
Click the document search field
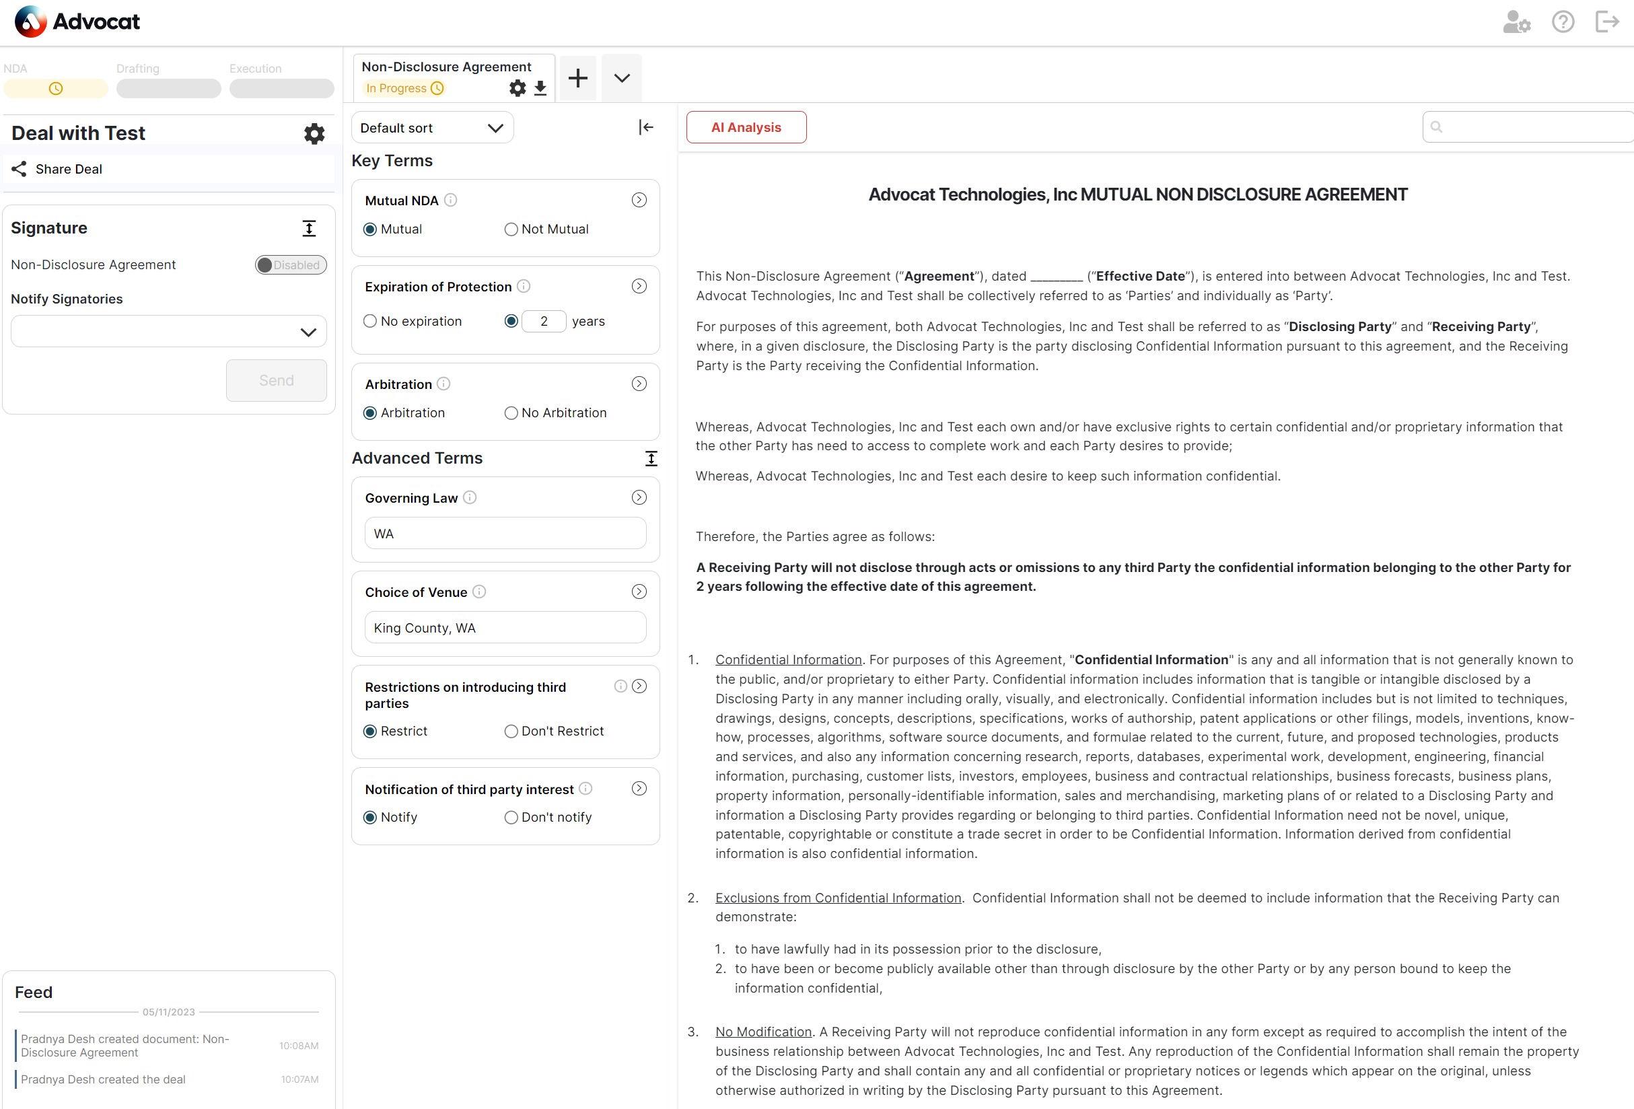[x=1527, y=127]
